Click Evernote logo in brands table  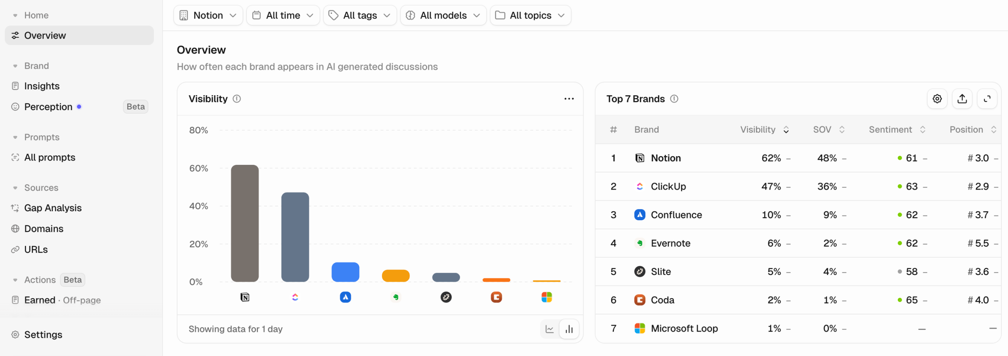640,243
